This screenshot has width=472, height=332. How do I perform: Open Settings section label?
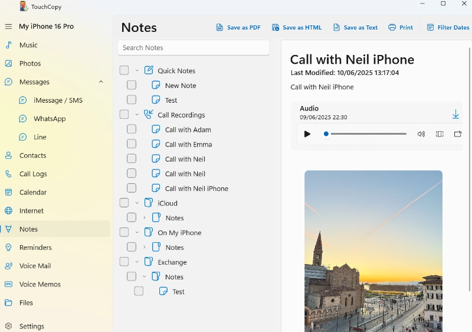[32, 326]
